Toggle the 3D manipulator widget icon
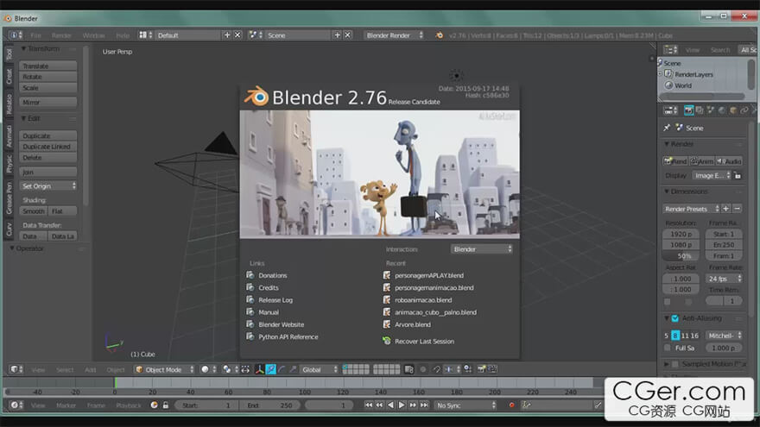This screenshot has height=427, width=760. [x=259, y=369]
